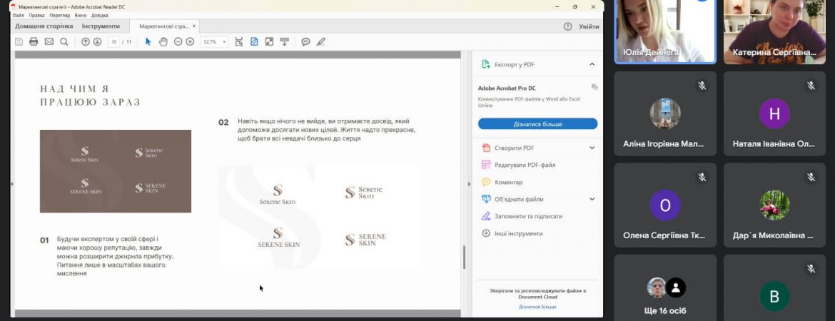Click the white Serene Skin logo image
Viewport: 835px width, 321px height.
click(x=318, y=217)
